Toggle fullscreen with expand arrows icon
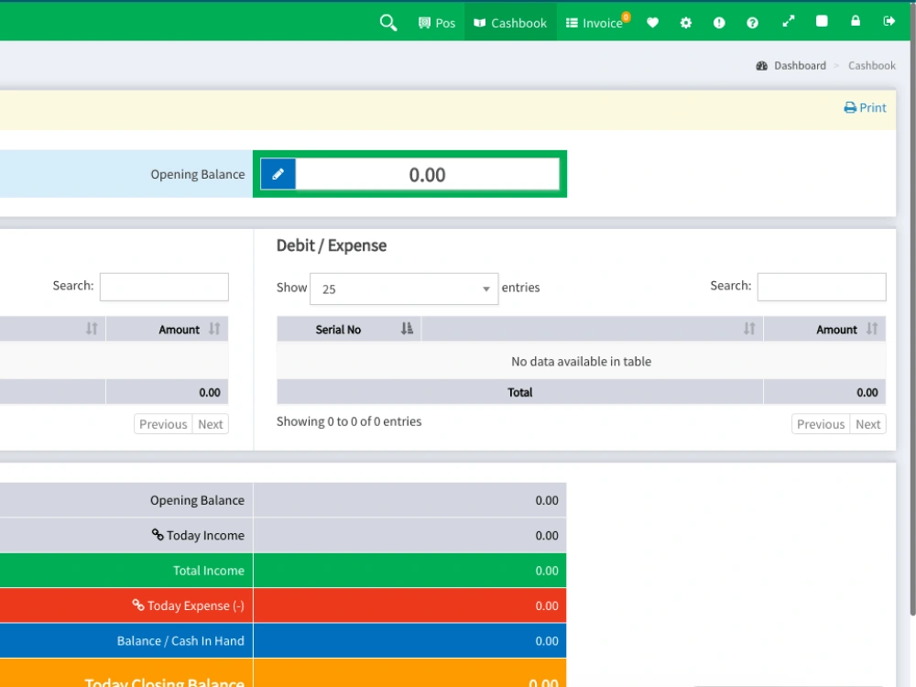916x687 pixels. click(789, 22)
